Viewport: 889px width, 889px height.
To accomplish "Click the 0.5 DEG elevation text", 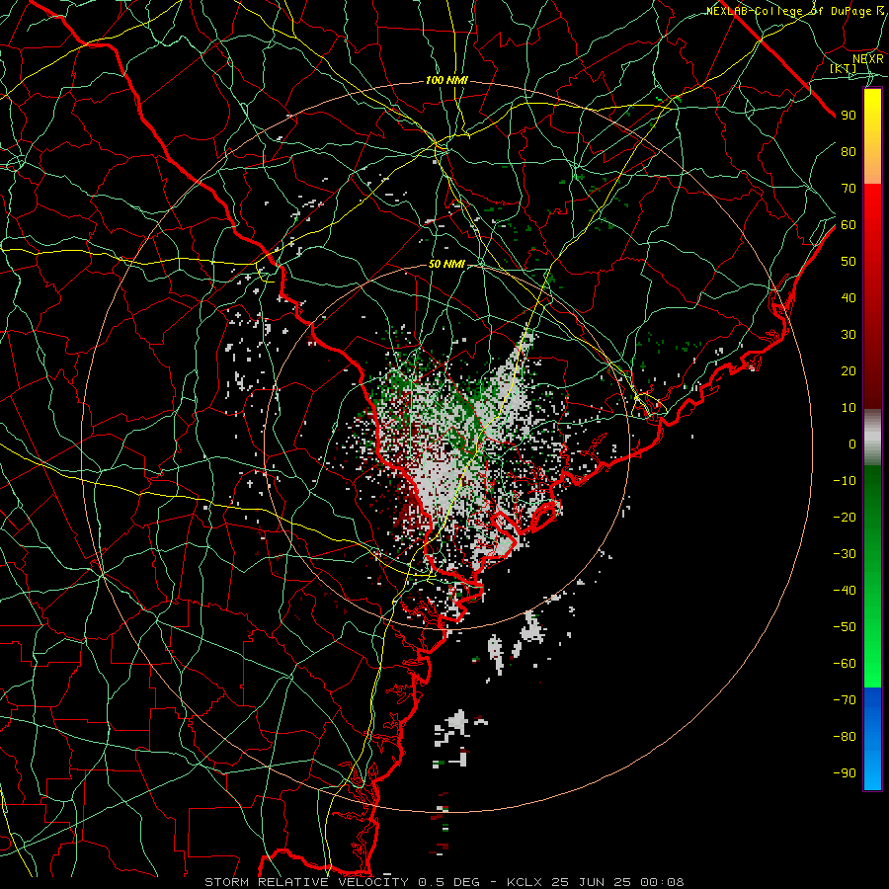I will pos(449,882).
